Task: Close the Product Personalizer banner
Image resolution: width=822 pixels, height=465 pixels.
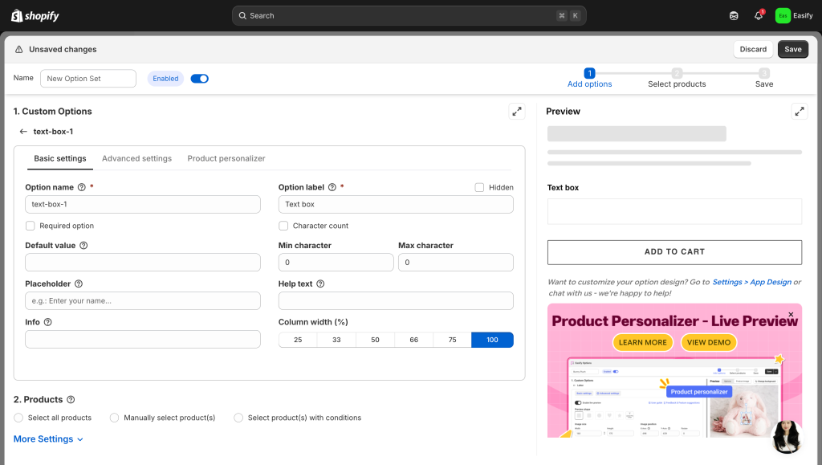Action: 791,314
